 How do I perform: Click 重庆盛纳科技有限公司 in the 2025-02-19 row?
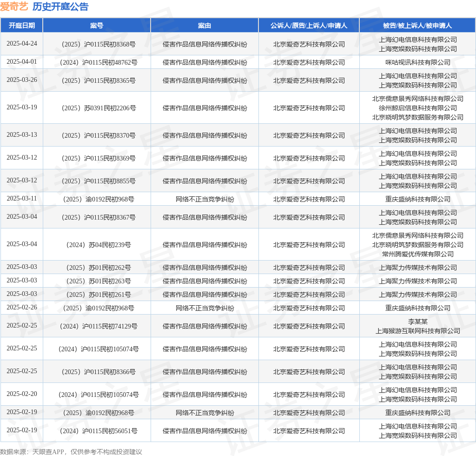(x=418, y=413)
